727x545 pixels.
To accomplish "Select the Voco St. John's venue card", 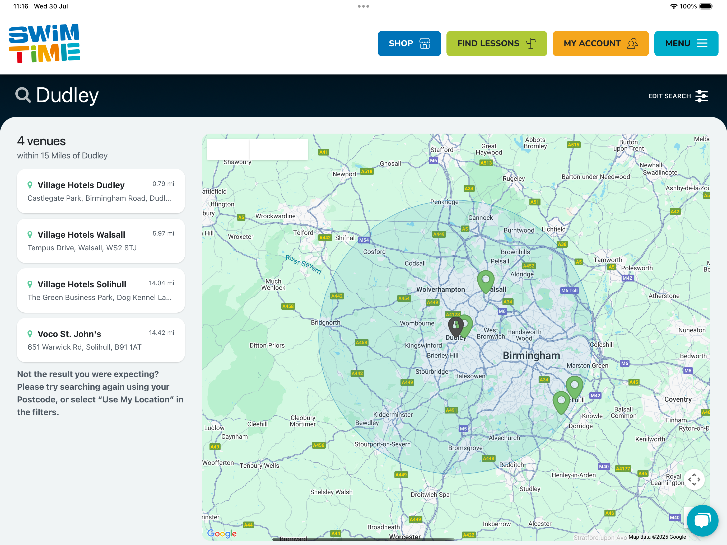I will [101, 340].
